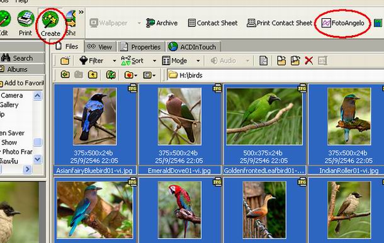This screenshot has height=243, width=384.
Task: Select the red macaw parrot thumbnail
Action: point(179,210)
